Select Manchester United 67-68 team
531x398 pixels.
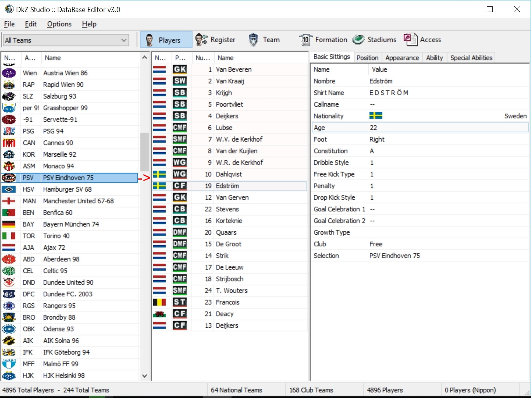click(x=70, y=201)
